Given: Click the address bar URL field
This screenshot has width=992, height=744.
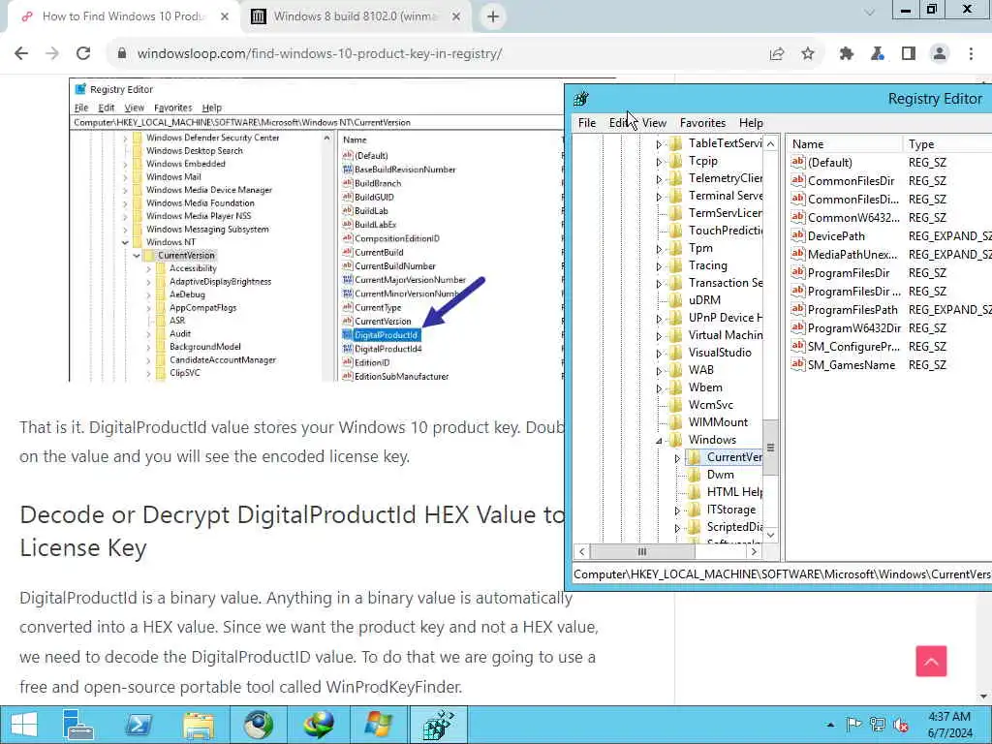Looking at the screenshot, I should [319, 54].
